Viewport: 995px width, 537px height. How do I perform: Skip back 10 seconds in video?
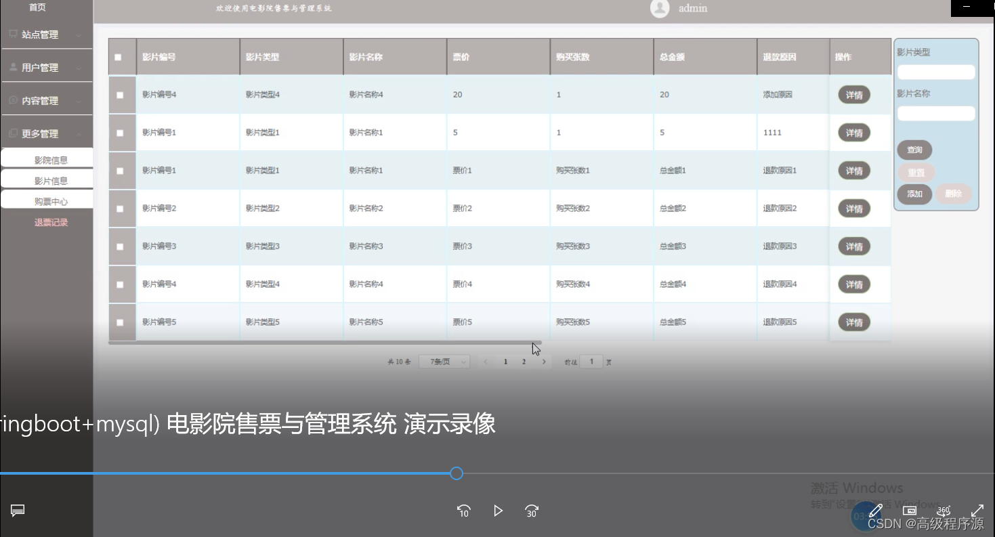[463, 511]
